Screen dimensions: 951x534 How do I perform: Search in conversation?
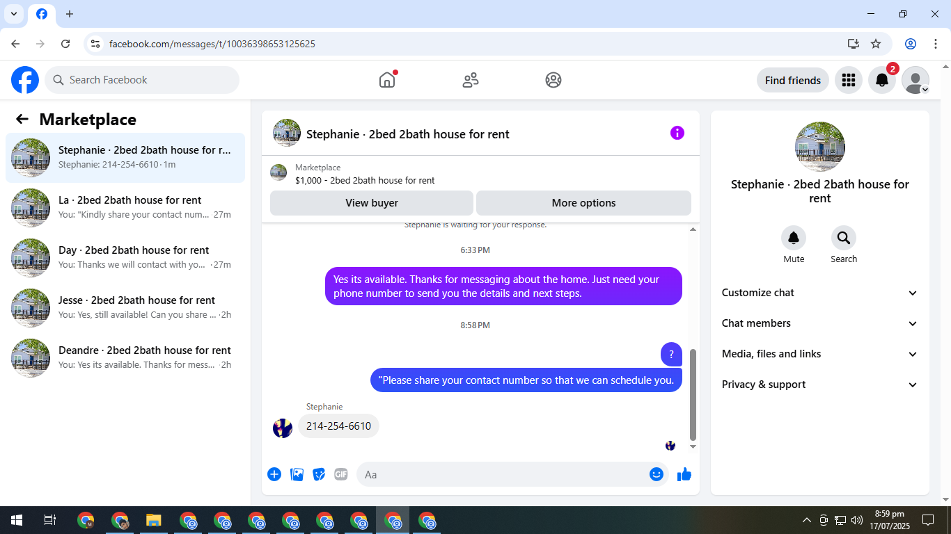844,238
